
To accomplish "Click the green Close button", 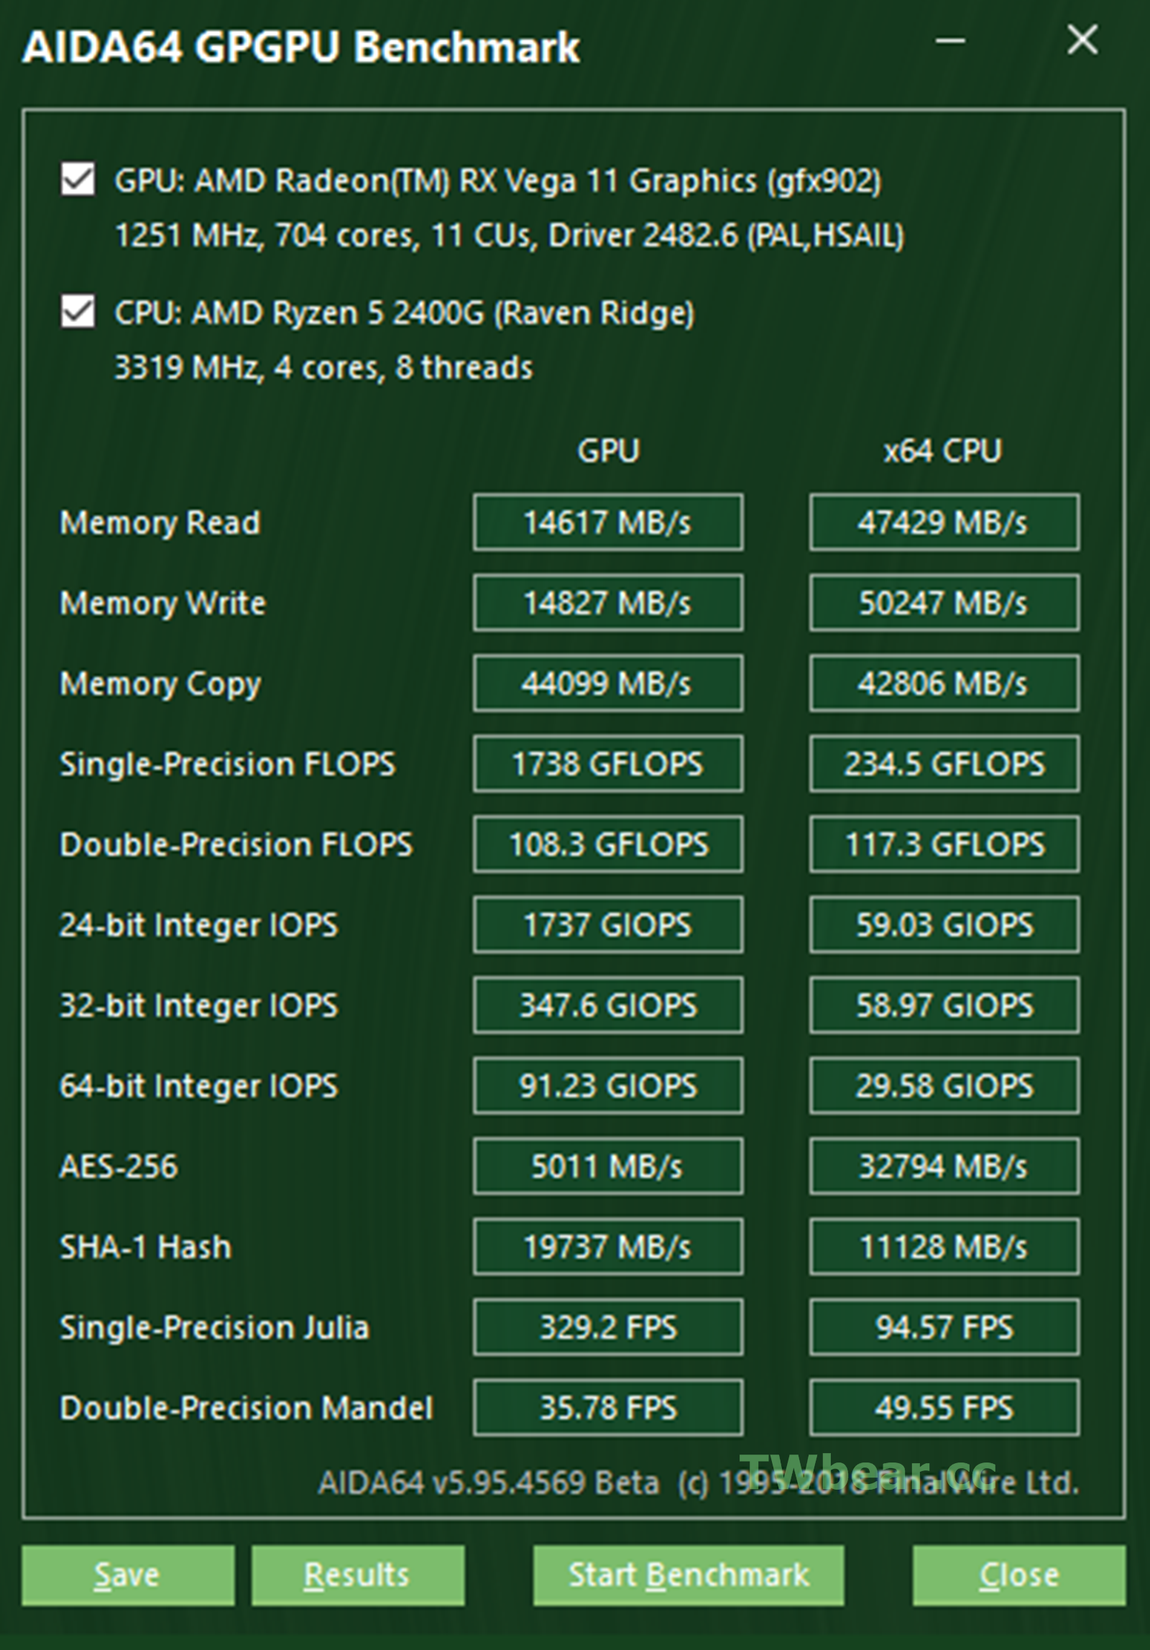I will tap(1019, 1575).
